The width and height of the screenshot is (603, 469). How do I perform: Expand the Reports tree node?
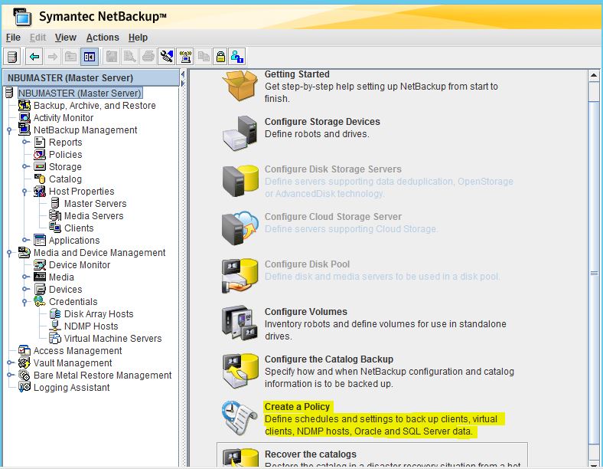pyautogui.click(x=25, y=142)
